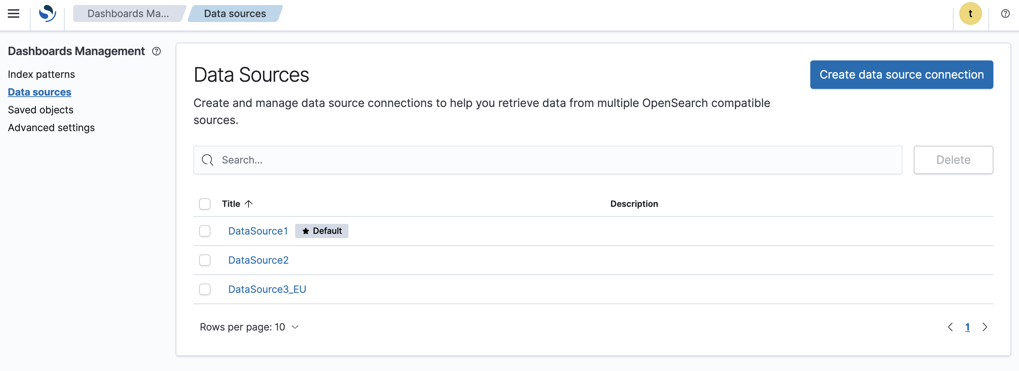Go to the next page chevron
This screenshot has height=371, width=1019.
click(985, 327)
